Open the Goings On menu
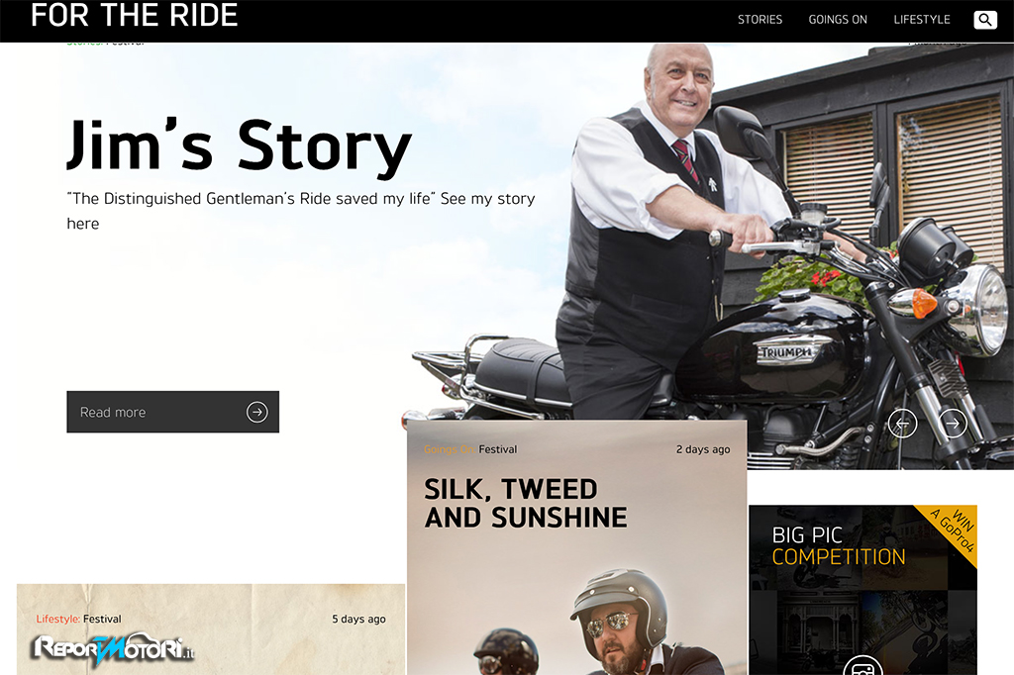This screenshot has height=675, width=1014. pos(838,20)
